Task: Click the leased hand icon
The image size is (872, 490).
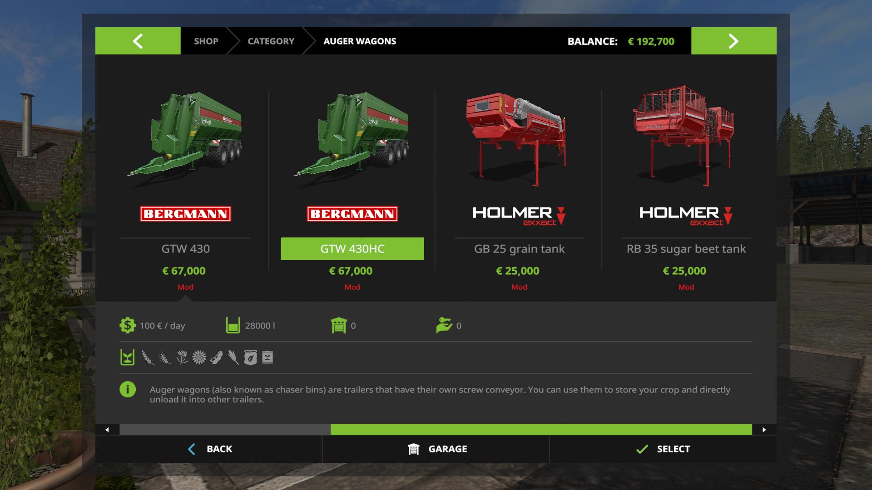Action: coord(444,325)
